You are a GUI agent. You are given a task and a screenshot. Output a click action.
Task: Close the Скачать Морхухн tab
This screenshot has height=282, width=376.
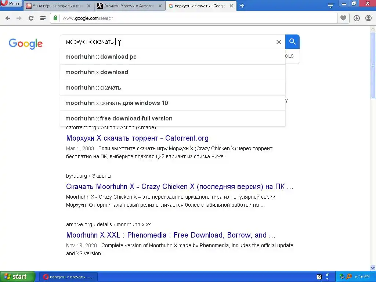coord(160,6)
